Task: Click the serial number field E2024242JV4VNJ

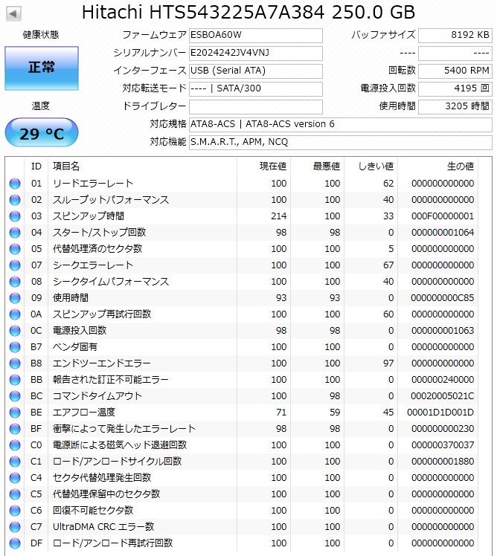Action: (x=256, y=54)
